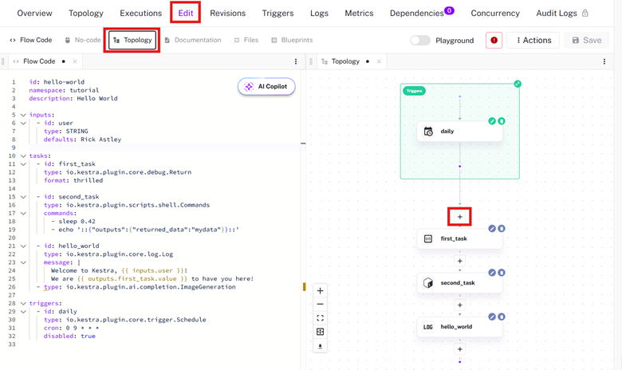Click the plus icon above first_task node
Viewport: 622px width, 370px height.
click(x=460, y=217)
